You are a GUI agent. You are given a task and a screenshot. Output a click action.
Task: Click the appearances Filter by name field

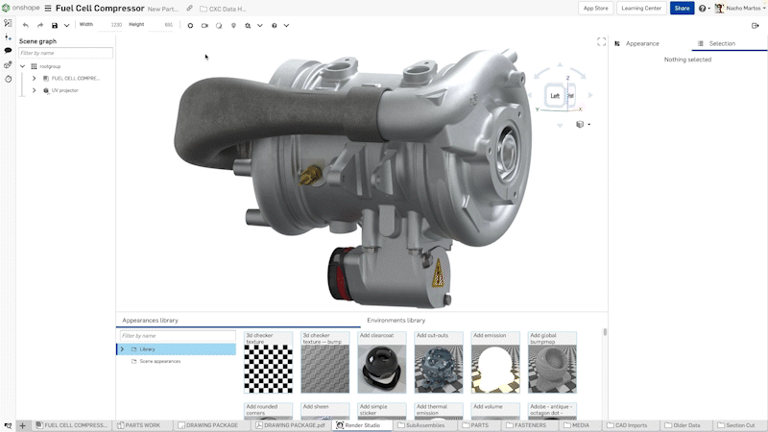(178, 336)
